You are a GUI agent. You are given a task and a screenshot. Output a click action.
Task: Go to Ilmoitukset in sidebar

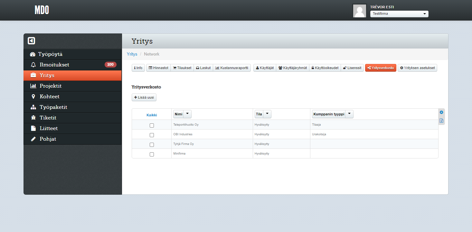pos(72,65)
